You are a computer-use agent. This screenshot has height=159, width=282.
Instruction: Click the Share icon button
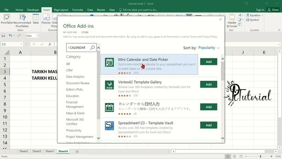point(273,10)
